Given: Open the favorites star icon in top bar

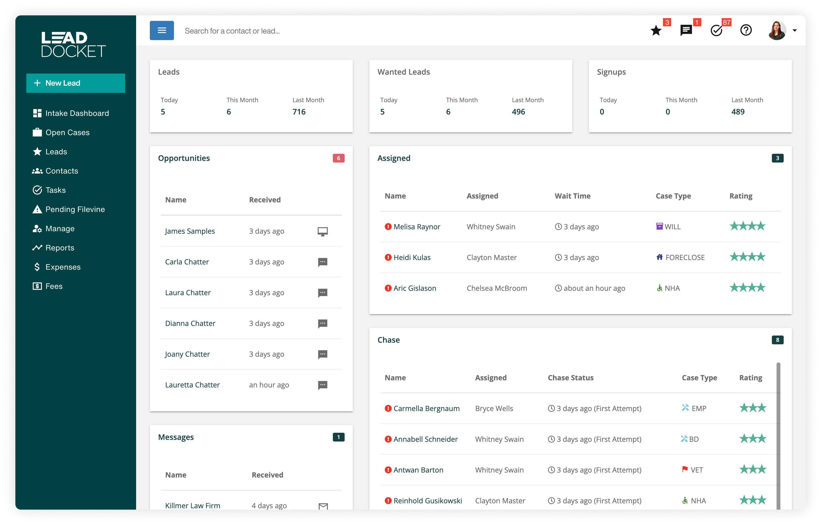Looking at the screenshot, I should [656, 30].
